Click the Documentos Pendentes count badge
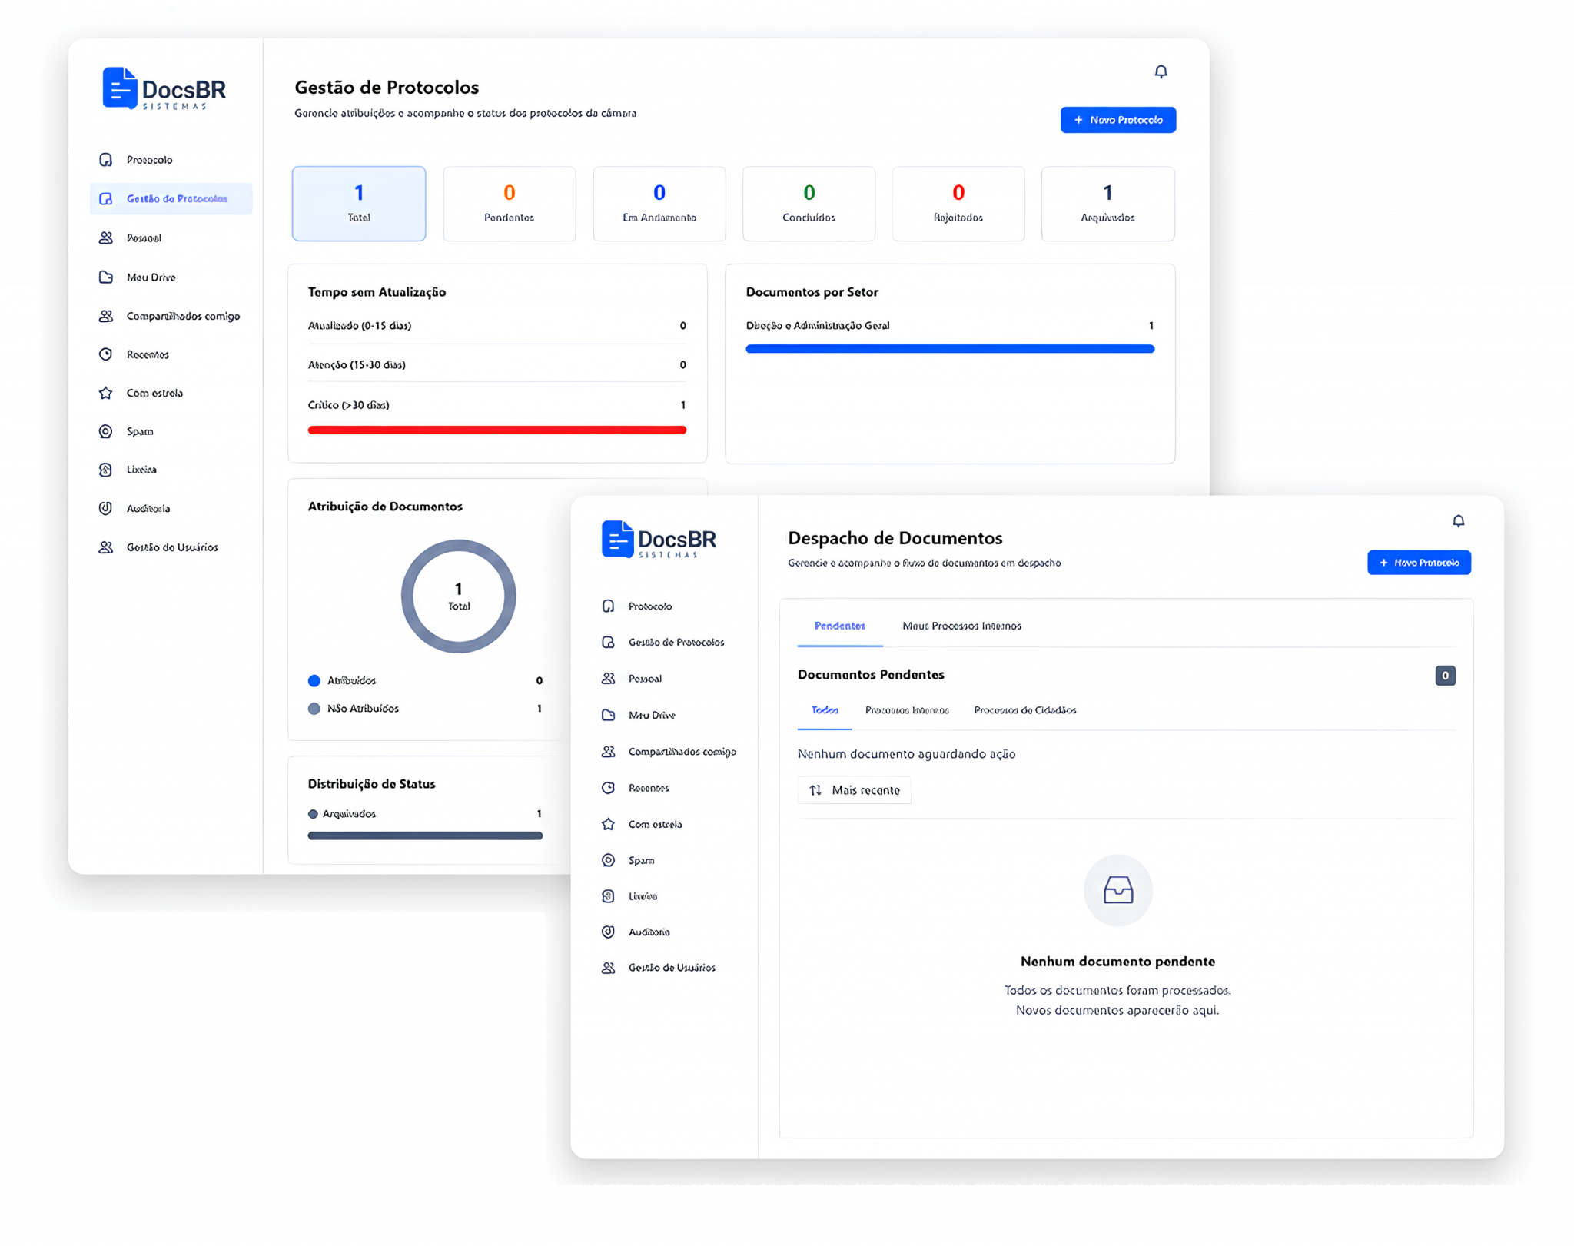Viewport: 1574px width, 1246px height. point(1445,676)
